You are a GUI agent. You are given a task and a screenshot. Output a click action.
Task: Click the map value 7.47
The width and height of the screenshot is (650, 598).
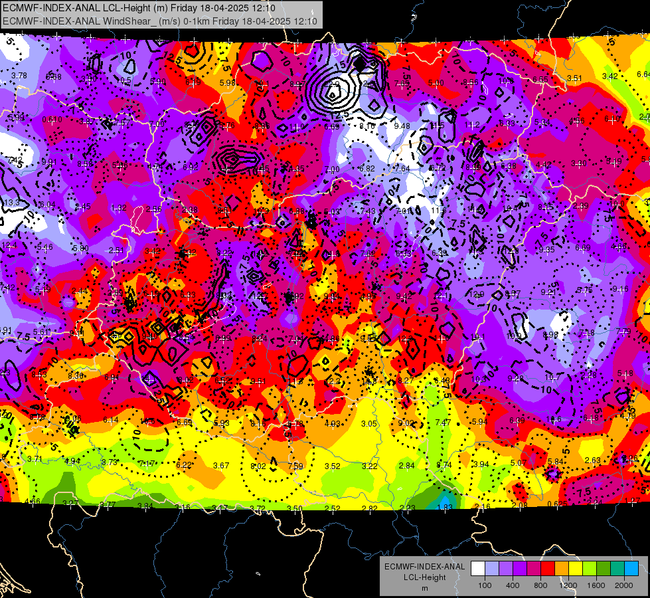443,423
